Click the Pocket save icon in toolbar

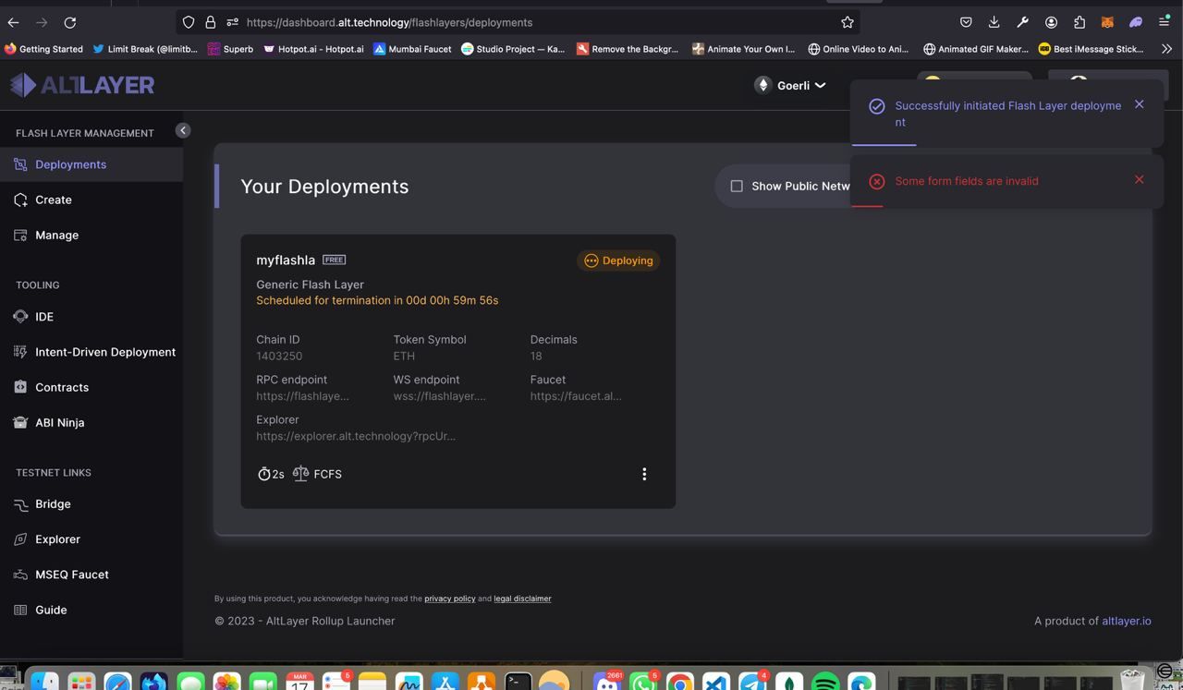tap(966, 22)
